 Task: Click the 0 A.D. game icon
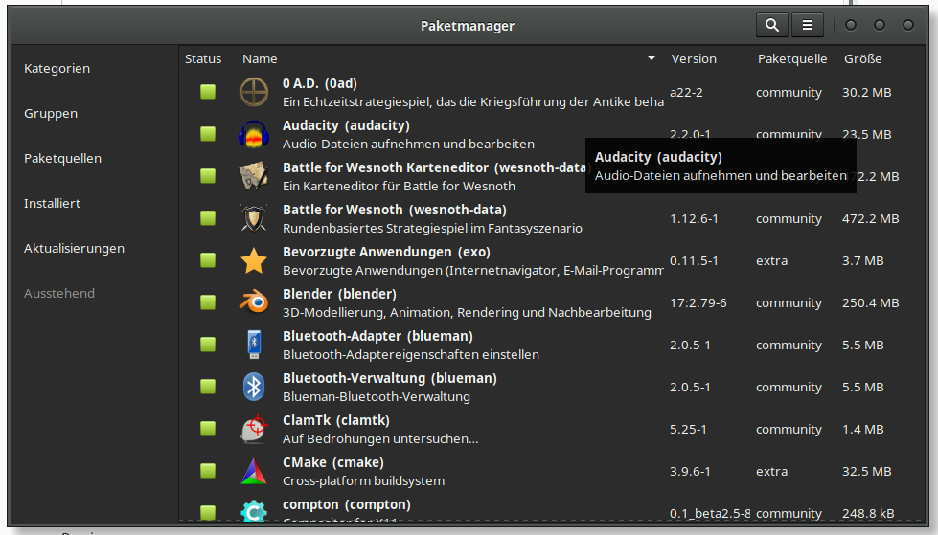254,92
